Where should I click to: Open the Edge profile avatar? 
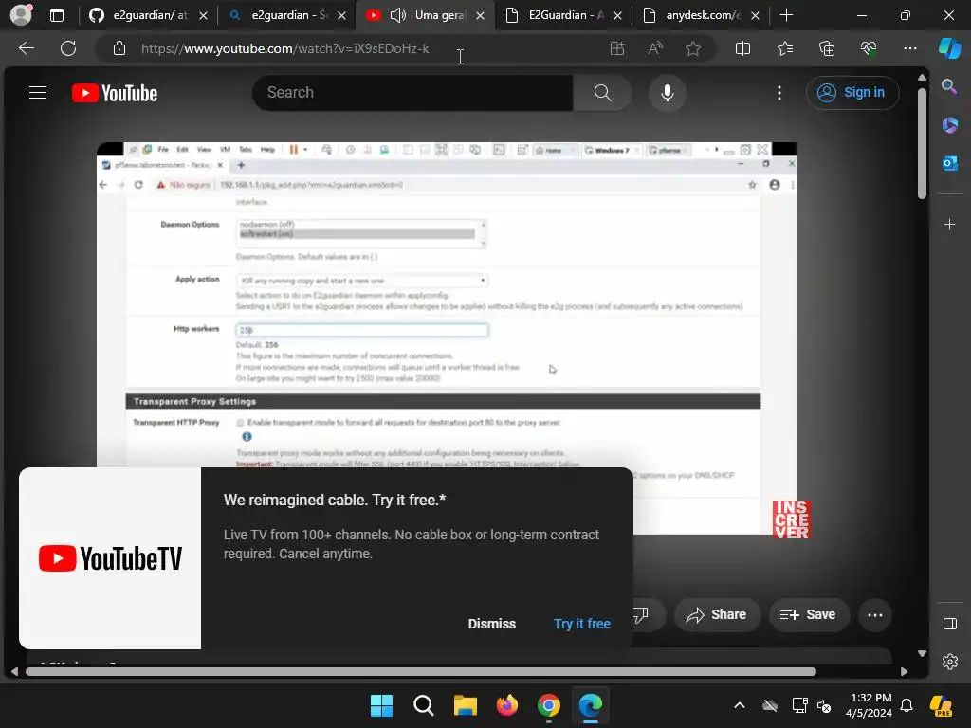pyautogui.click(x=21, y=15)
